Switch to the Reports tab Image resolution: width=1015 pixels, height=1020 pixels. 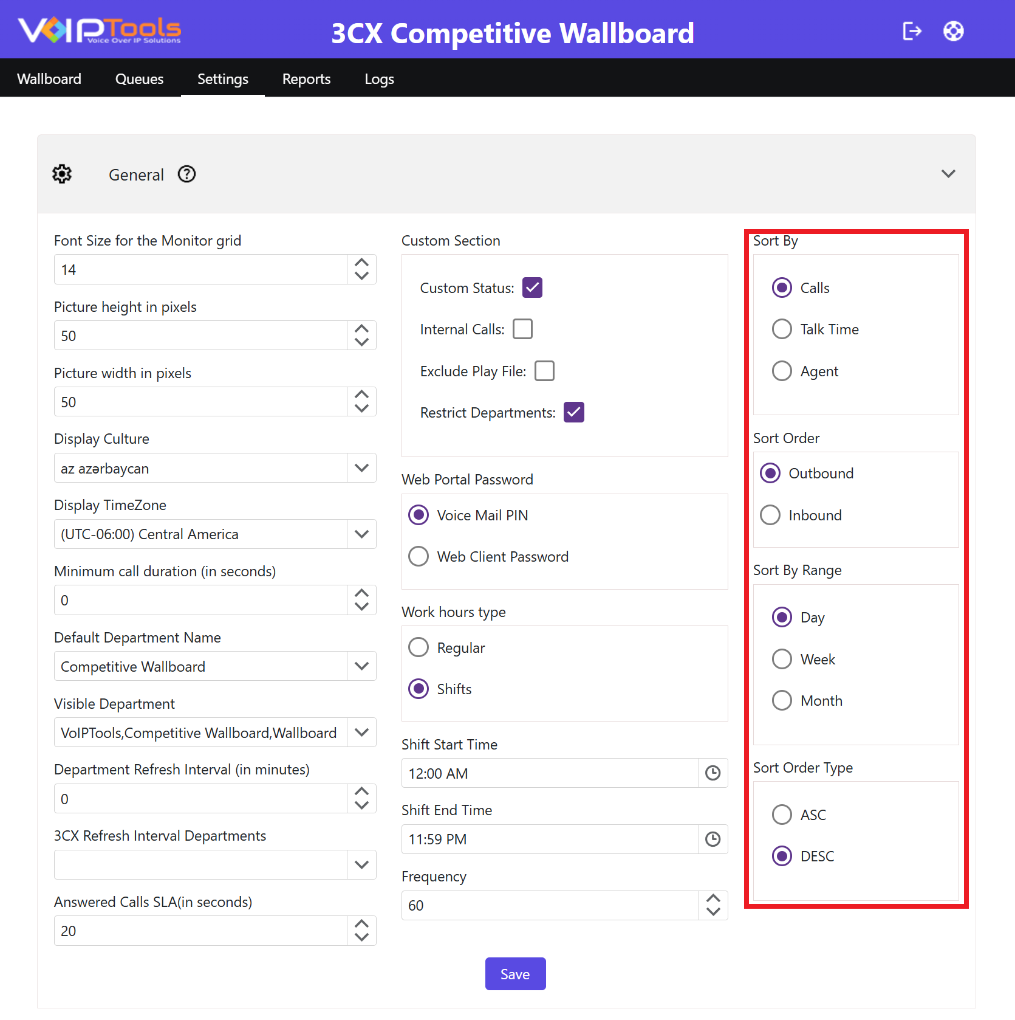click(306, 79)
